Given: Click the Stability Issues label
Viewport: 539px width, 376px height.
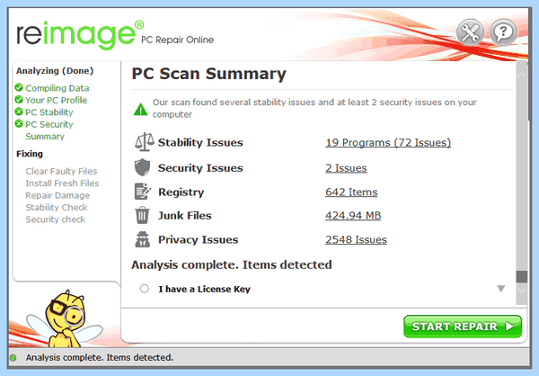Looking at the screenshot, I should [200, 142].
